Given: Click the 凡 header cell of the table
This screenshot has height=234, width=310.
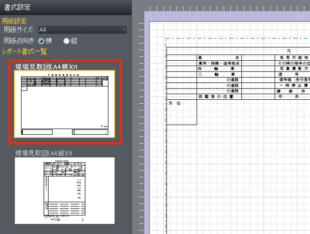Looking at the screenshot, I should 289,52.
